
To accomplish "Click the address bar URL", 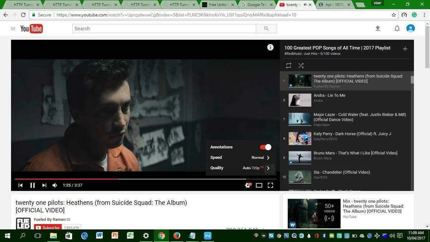I will pyautogui.click(x=176, y=15).
